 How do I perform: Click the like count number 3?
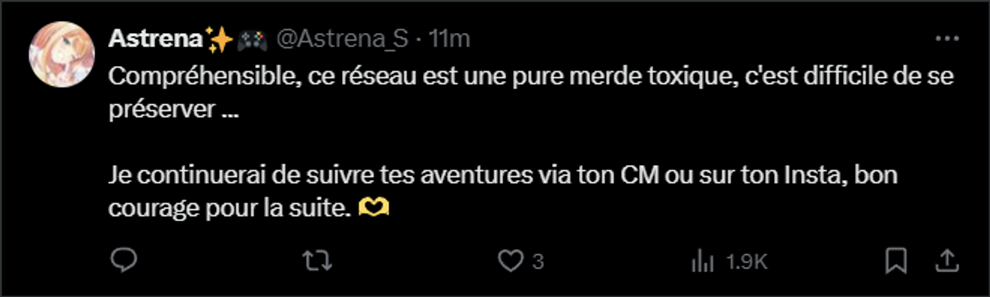[x=537, y=262]
